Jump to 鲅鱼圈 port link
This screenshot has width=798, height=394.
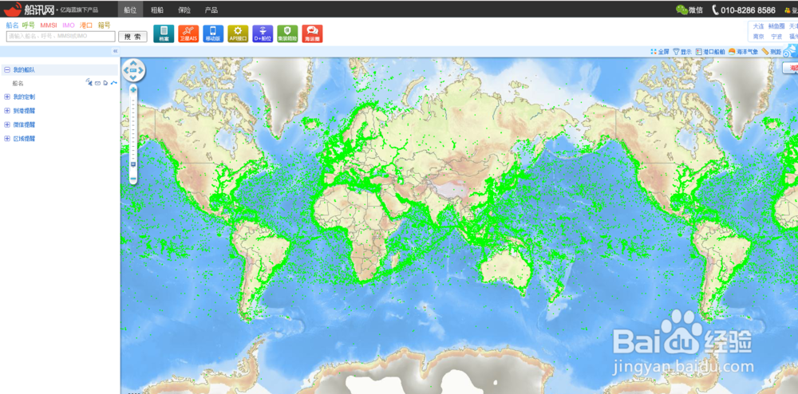click(776, 26)
